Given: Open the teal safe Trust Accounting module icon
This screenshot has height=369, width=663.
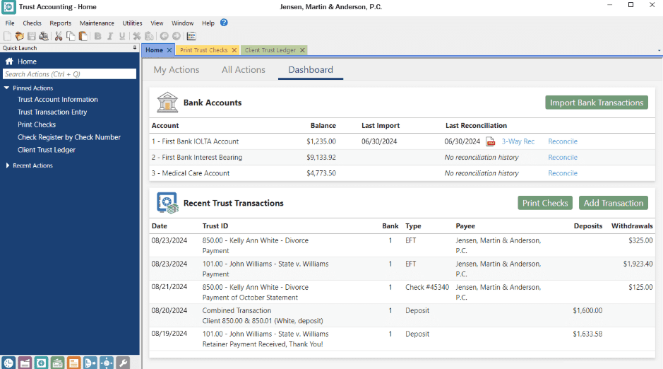Looking at the screenshot, I should 41,363.
